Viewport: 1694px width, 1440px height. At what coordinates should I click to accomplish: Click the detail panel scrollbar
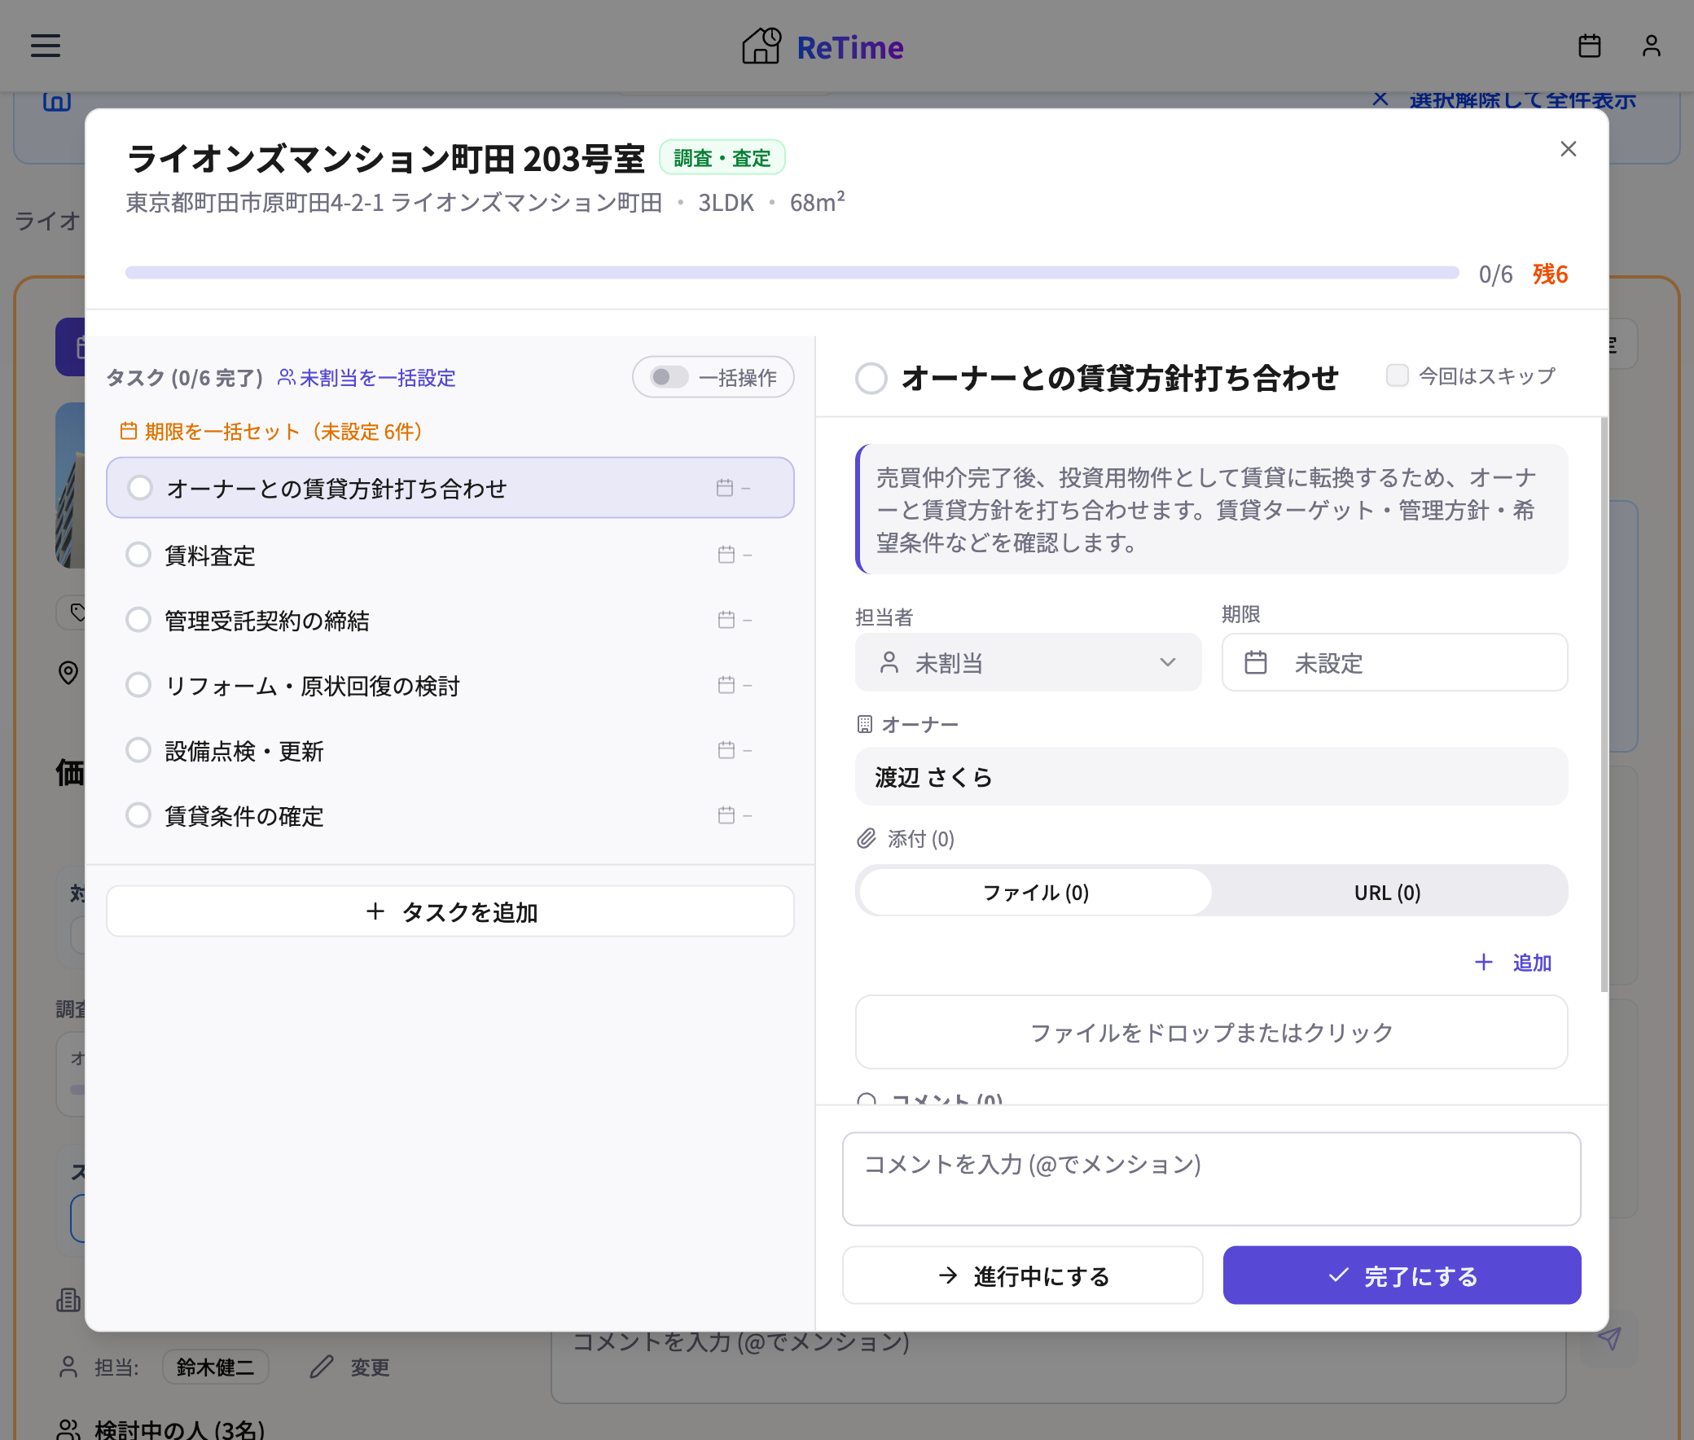point(1604,705)
